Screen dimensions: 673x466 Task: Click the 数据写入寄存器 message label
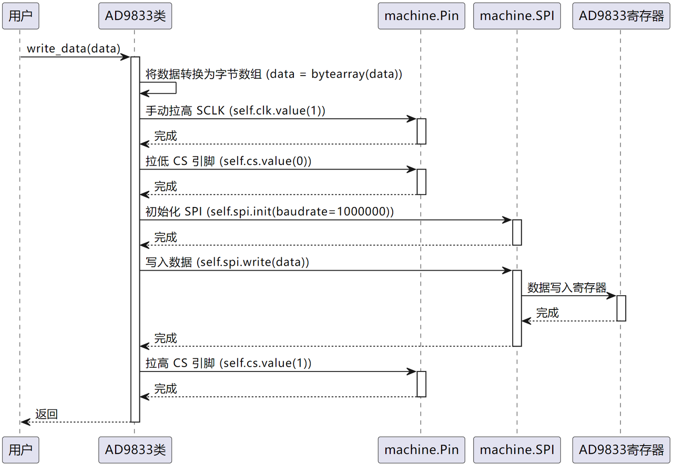(x=567, y=287)
